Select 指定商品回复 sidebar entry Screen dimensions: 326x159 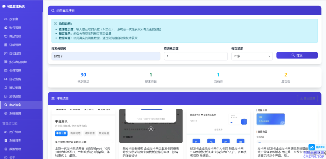tap(18, 62)
